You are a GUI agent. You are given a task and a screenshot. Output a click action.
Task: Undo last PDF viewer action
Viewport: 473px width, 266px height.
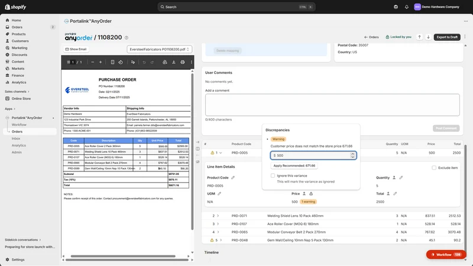point(144,62)
